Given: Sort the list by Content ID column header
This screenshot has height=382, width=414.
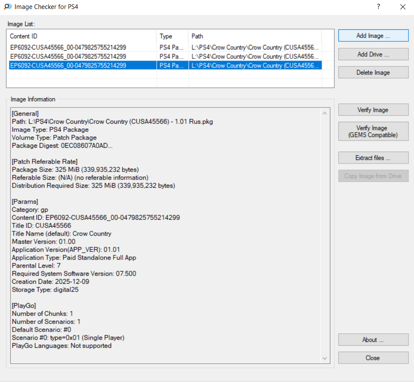Looking at the screenshot, I should point(81,36).
